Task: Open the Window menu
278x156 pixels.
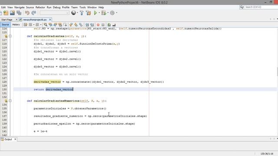Action: tap(92, 7)
